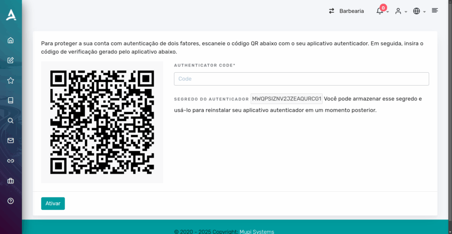
Task: Click the Ativar button
Action: (53, 204)
